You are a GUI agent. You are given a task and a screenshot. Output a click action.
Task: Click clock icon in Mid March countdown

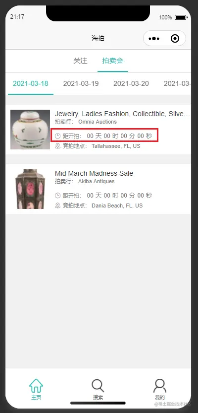(58, 196)
